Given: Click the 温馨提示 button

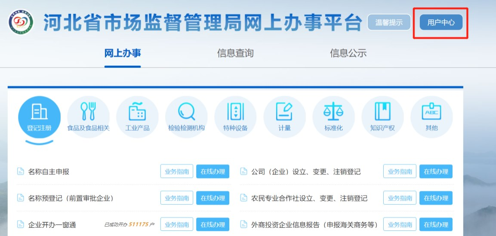Looking at the screenshot, I should (389, 22).
